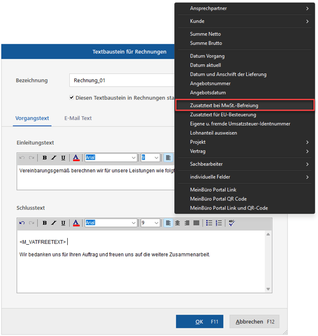This screenshot has height=336, width=318.
Task: Apply justified alignment in Schlusstext toolbar
Action: click(x=196, y=223)
